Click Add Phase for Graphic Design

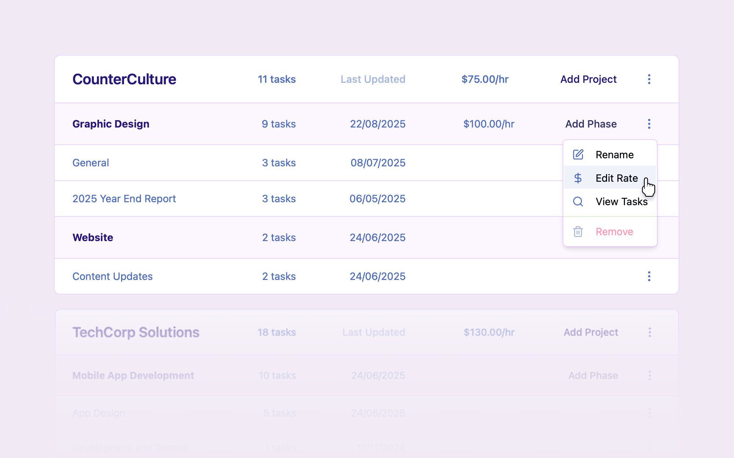591,124
